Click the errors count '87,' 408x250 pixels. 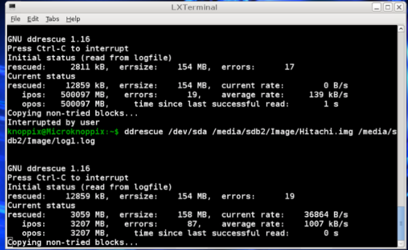point(194,224)
